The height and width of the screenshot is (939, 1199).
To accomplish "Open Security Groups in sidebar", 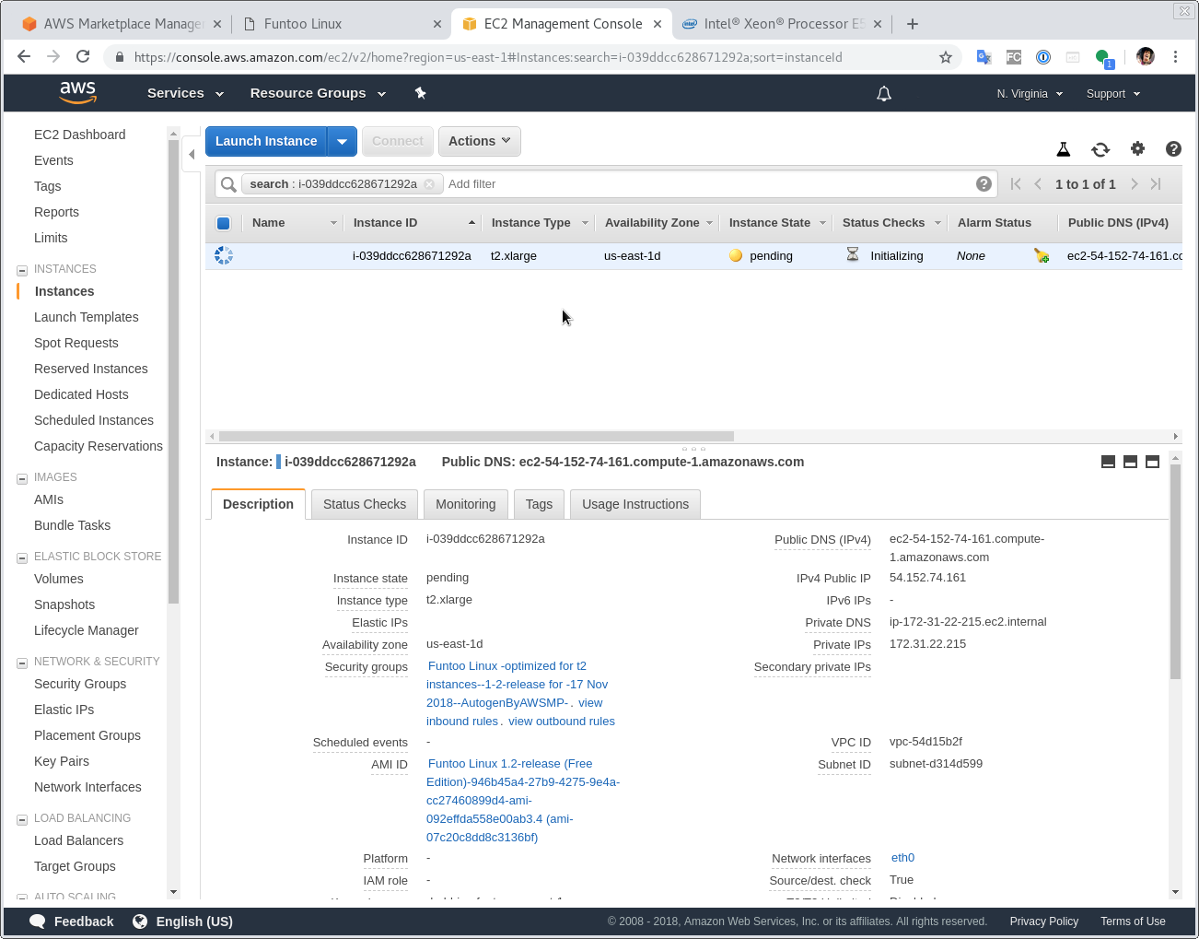I will pos(80,684).
